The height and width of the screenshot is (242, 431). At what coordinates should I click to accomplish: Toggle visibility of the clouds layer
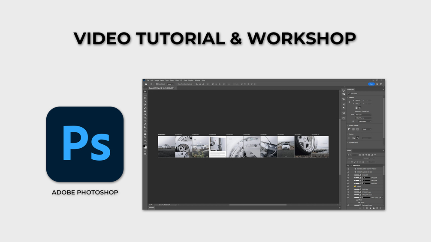click(x=348, y=186)
